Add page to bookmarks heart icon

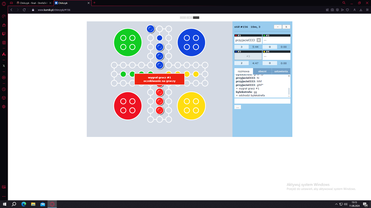(347, 10)
